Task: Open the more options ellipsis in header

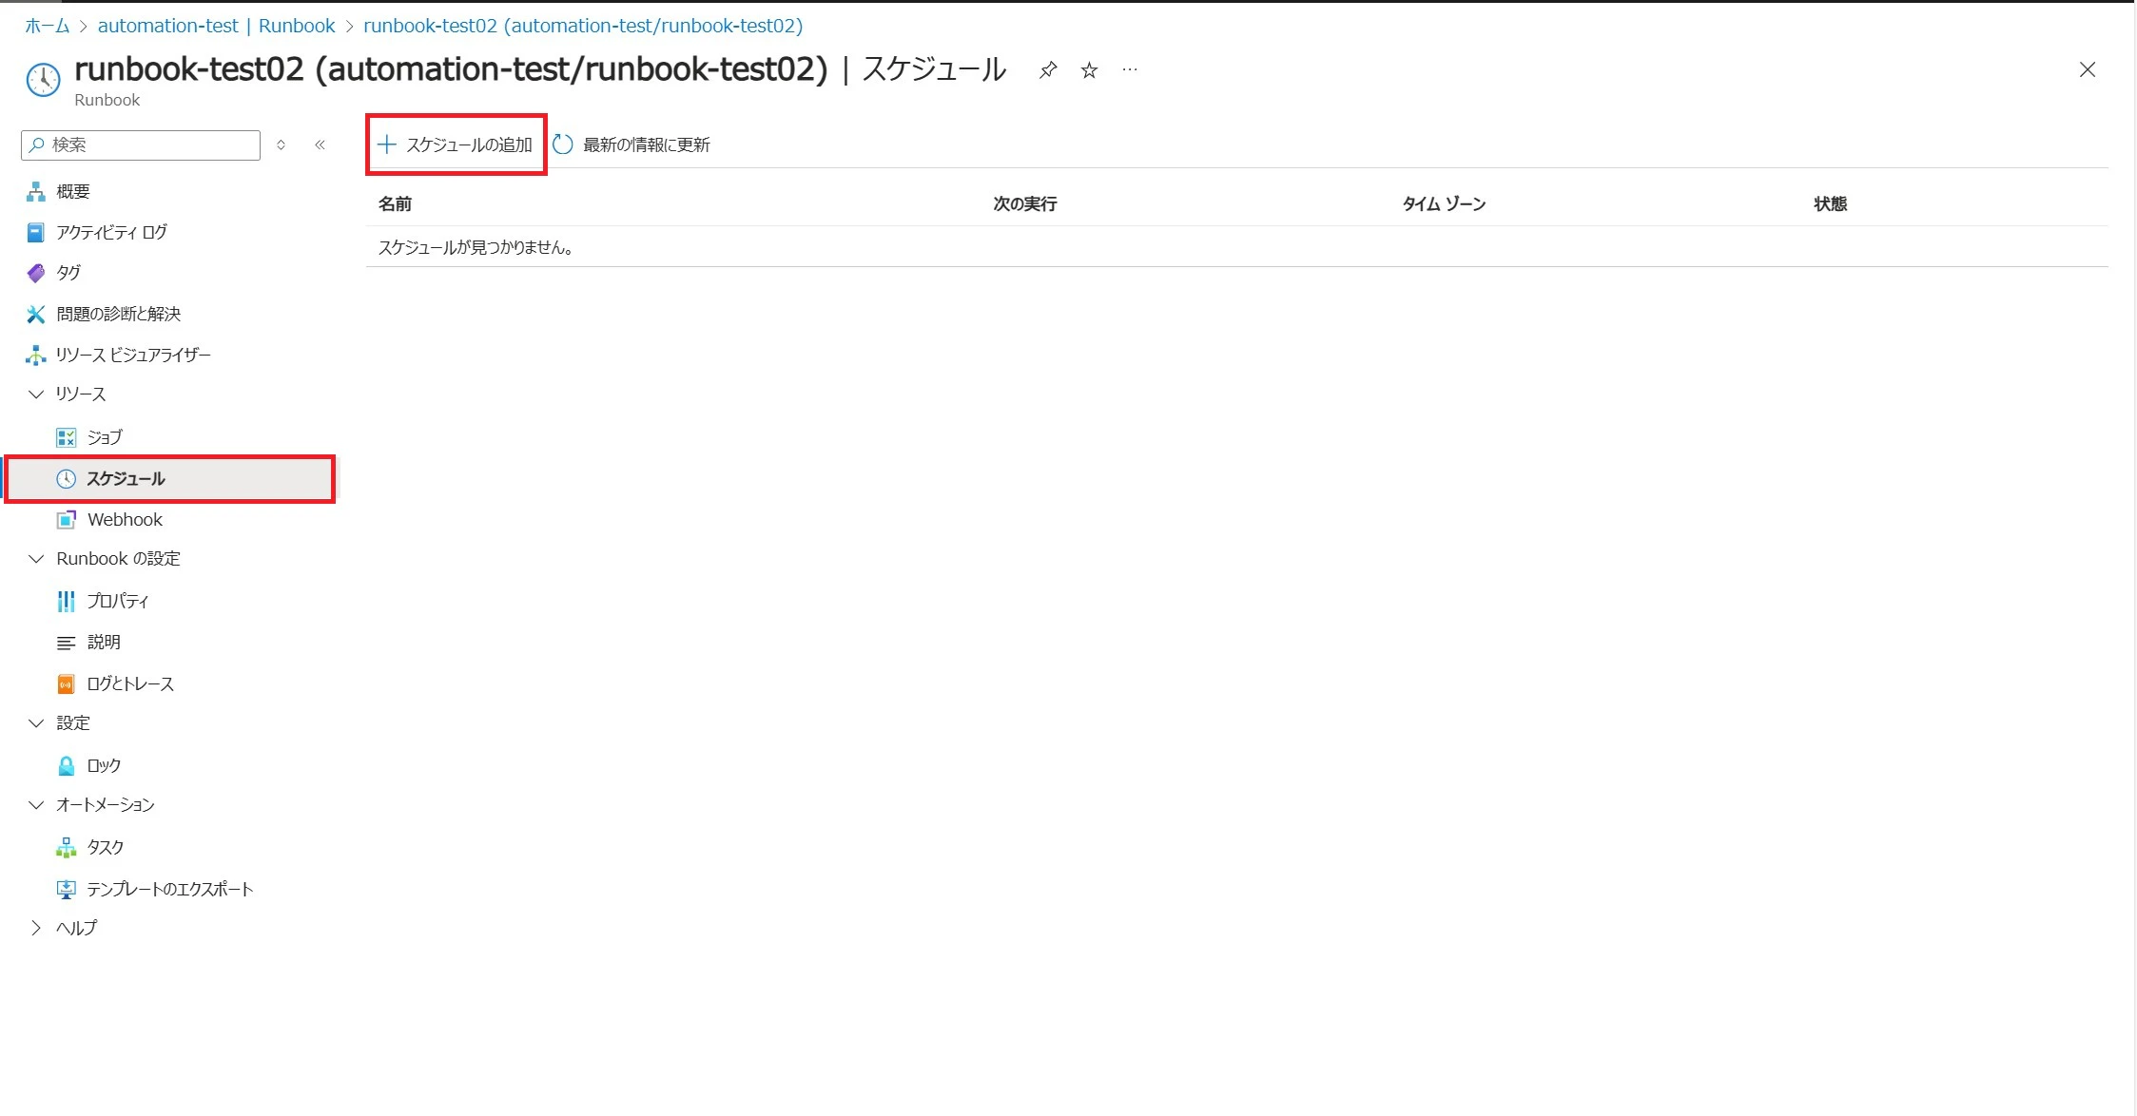Action: pyautogui.click(x=1130, y=70)
